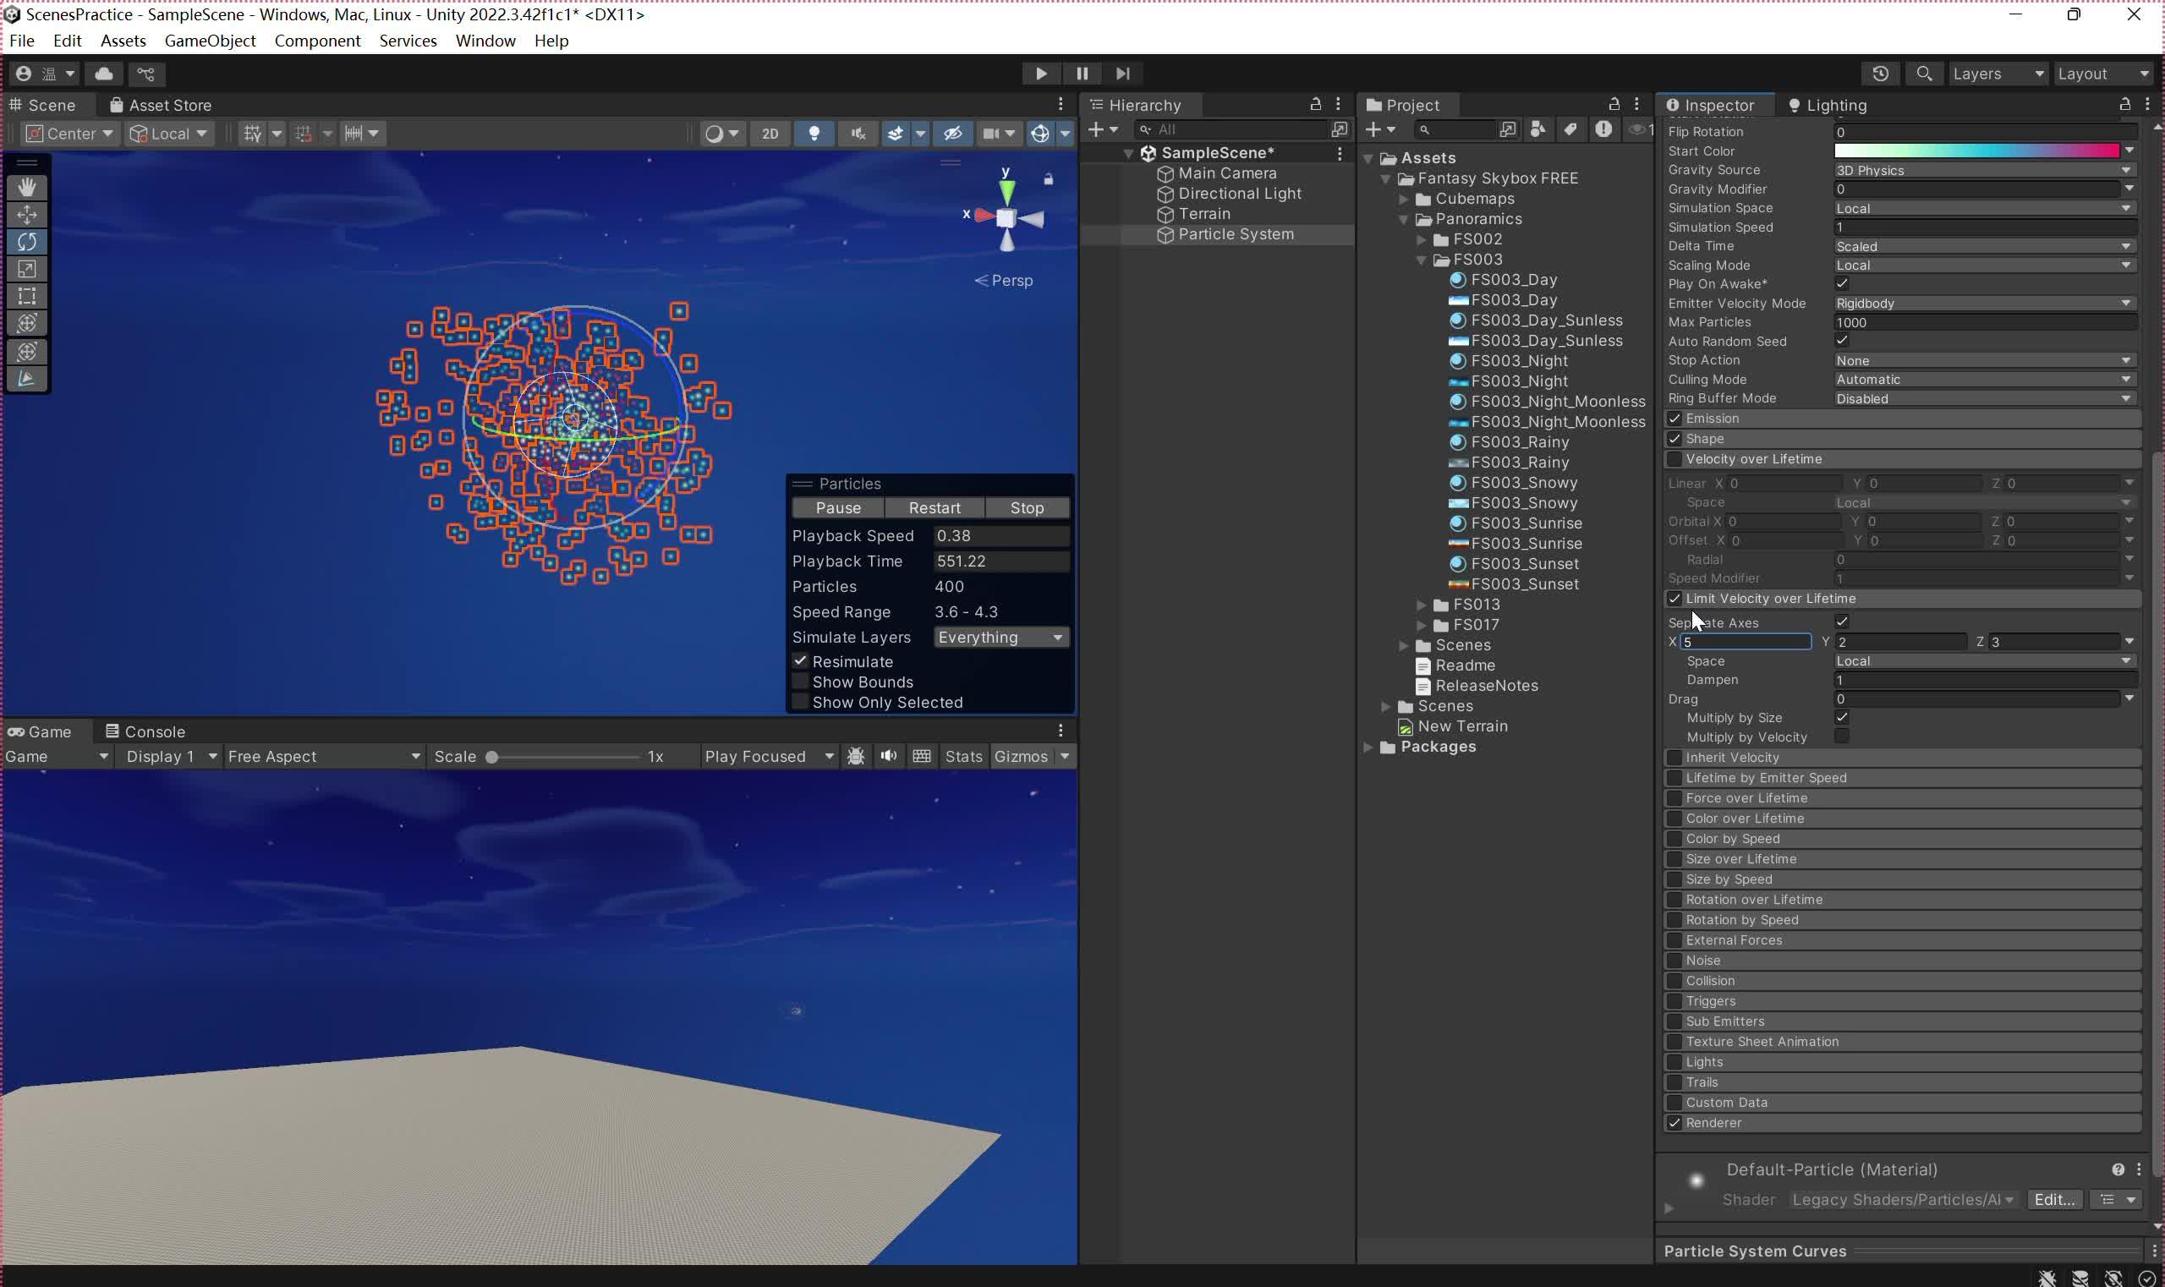Select the Hand view tool
2165x1287 pixels.
click(x=27, y=188)
